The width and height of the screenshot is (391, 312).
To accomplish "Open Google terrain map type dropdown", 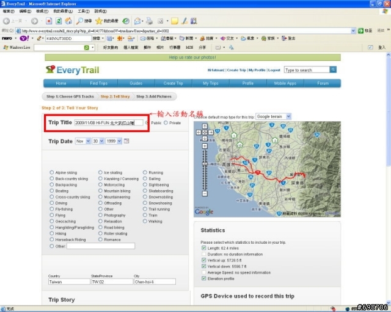I will point(273,116).
